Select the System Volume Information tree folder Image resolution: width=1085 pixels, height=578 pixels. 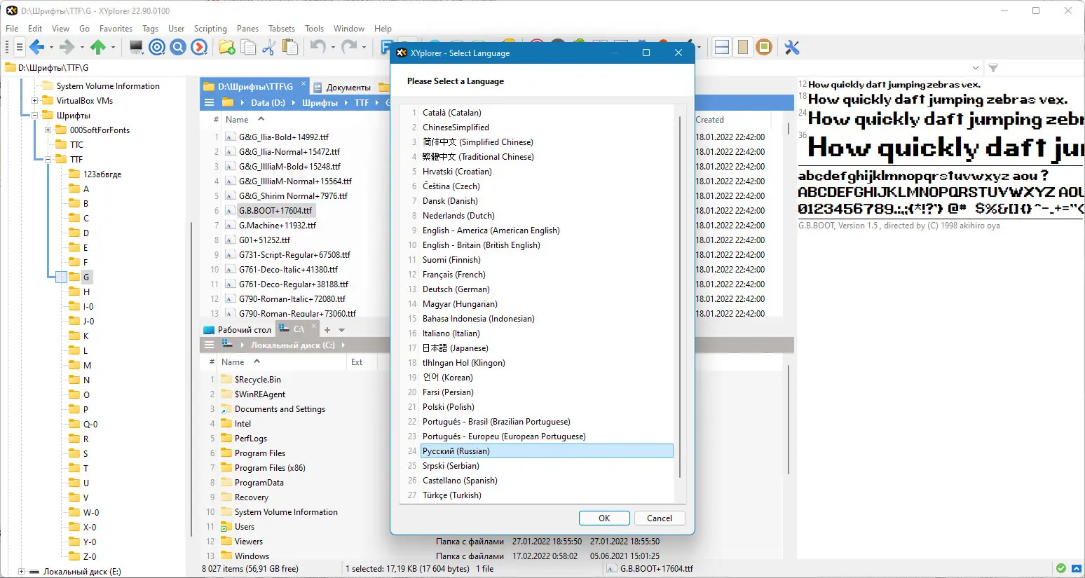108,86
